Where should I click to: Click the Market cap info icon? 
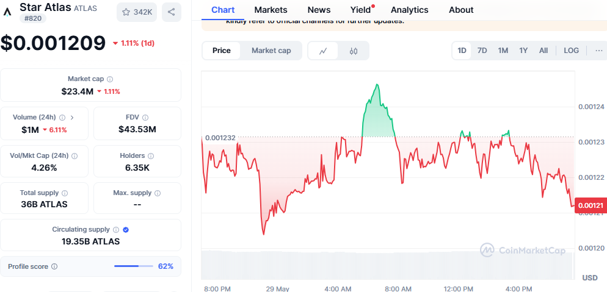[x=110, y=79]
